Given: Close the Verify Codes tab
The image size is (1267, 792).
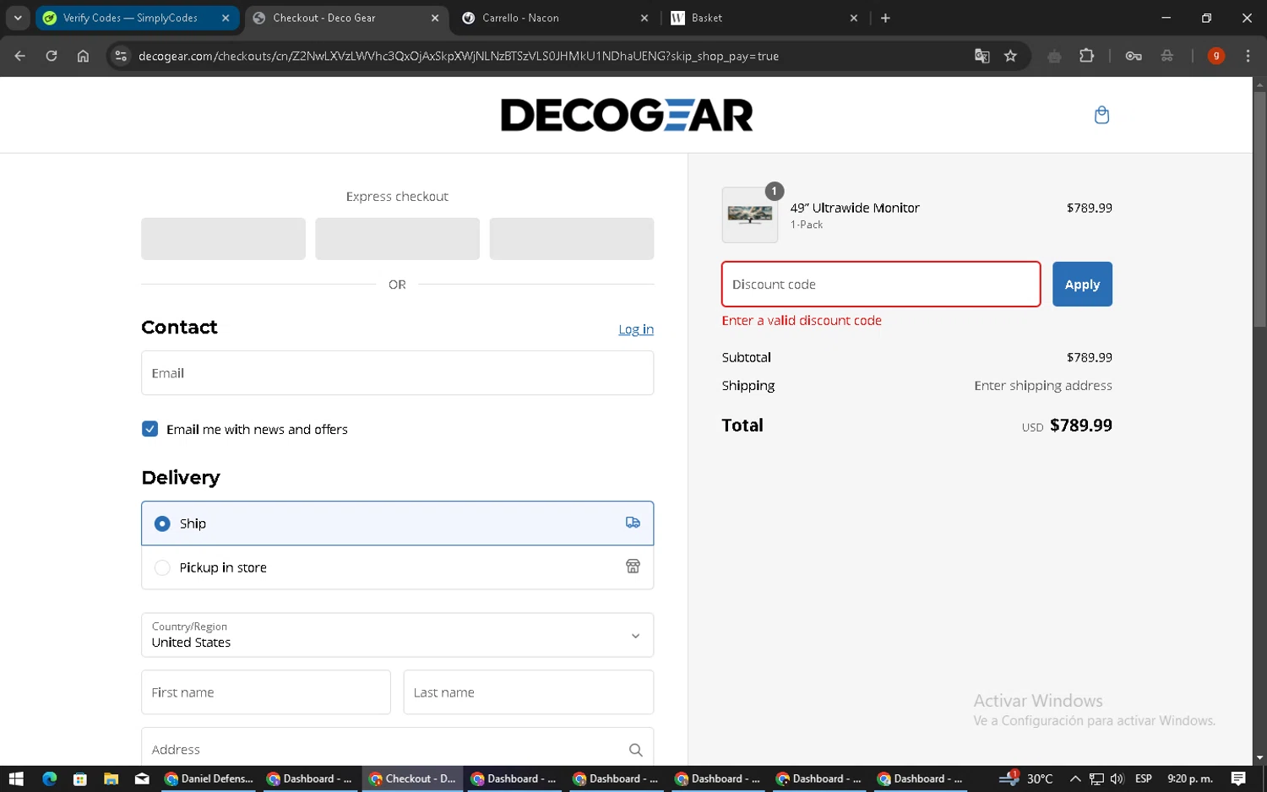Looking at the screenshot, I should [226, 18].
